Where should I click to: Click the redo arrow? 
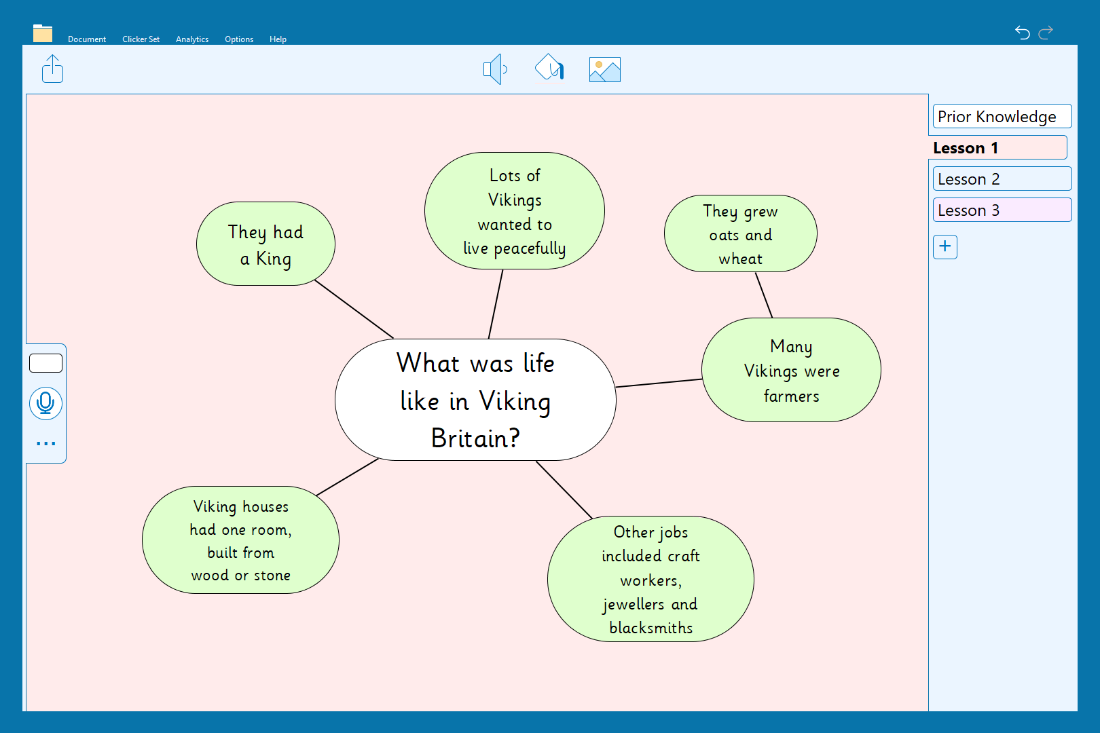click(1046, 32)
